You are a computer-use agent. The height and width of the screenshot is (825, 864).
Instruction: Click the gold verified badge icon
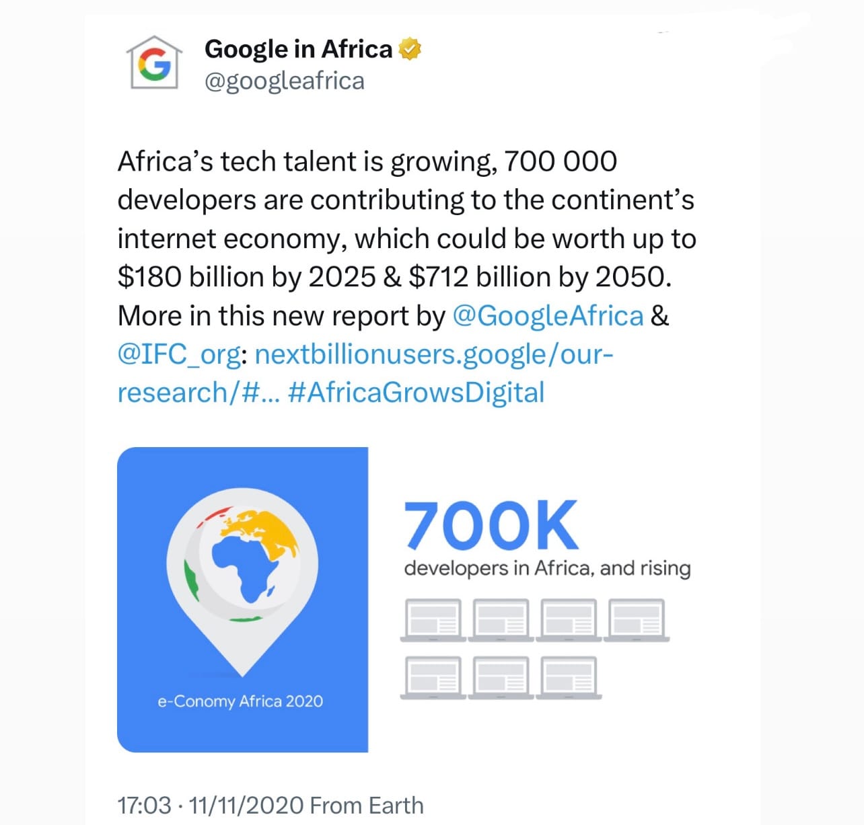(x=410, y=49)
